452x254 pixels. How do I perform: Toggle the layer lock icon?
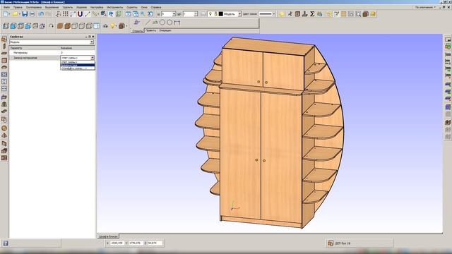(x=215, y=14)
